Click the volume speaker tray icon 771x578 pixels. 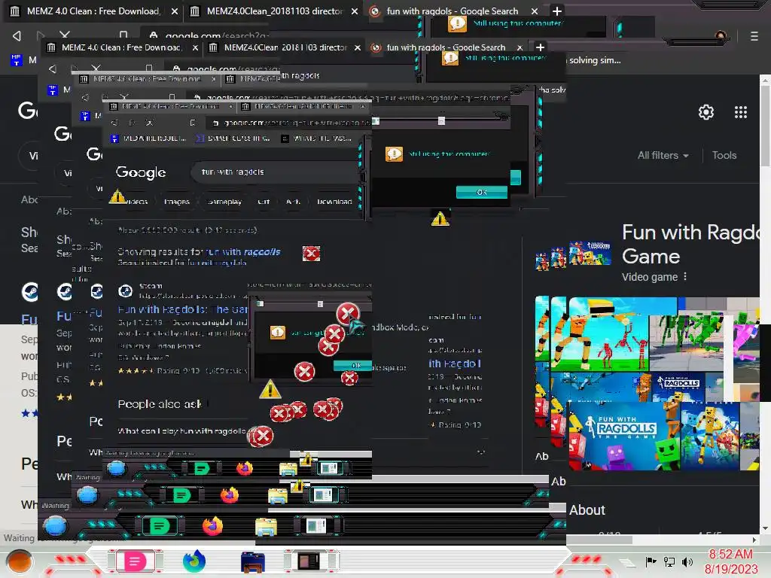687,561
